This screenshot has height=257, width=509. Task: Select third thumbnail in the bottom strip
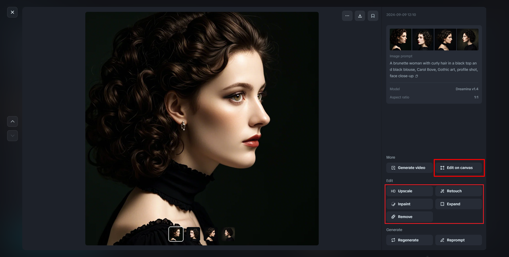[211, 234]
